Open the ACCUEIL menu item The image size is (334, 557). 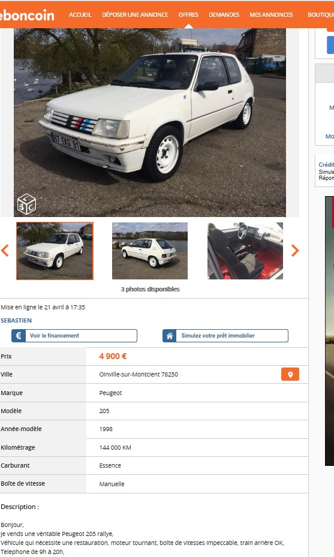pos(80,15)
